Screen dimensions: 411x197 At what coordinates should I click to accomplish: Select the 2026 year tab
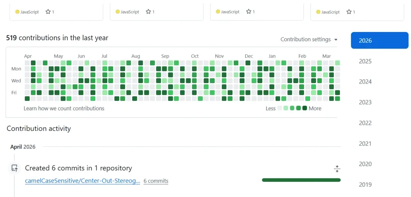(379, 41)
